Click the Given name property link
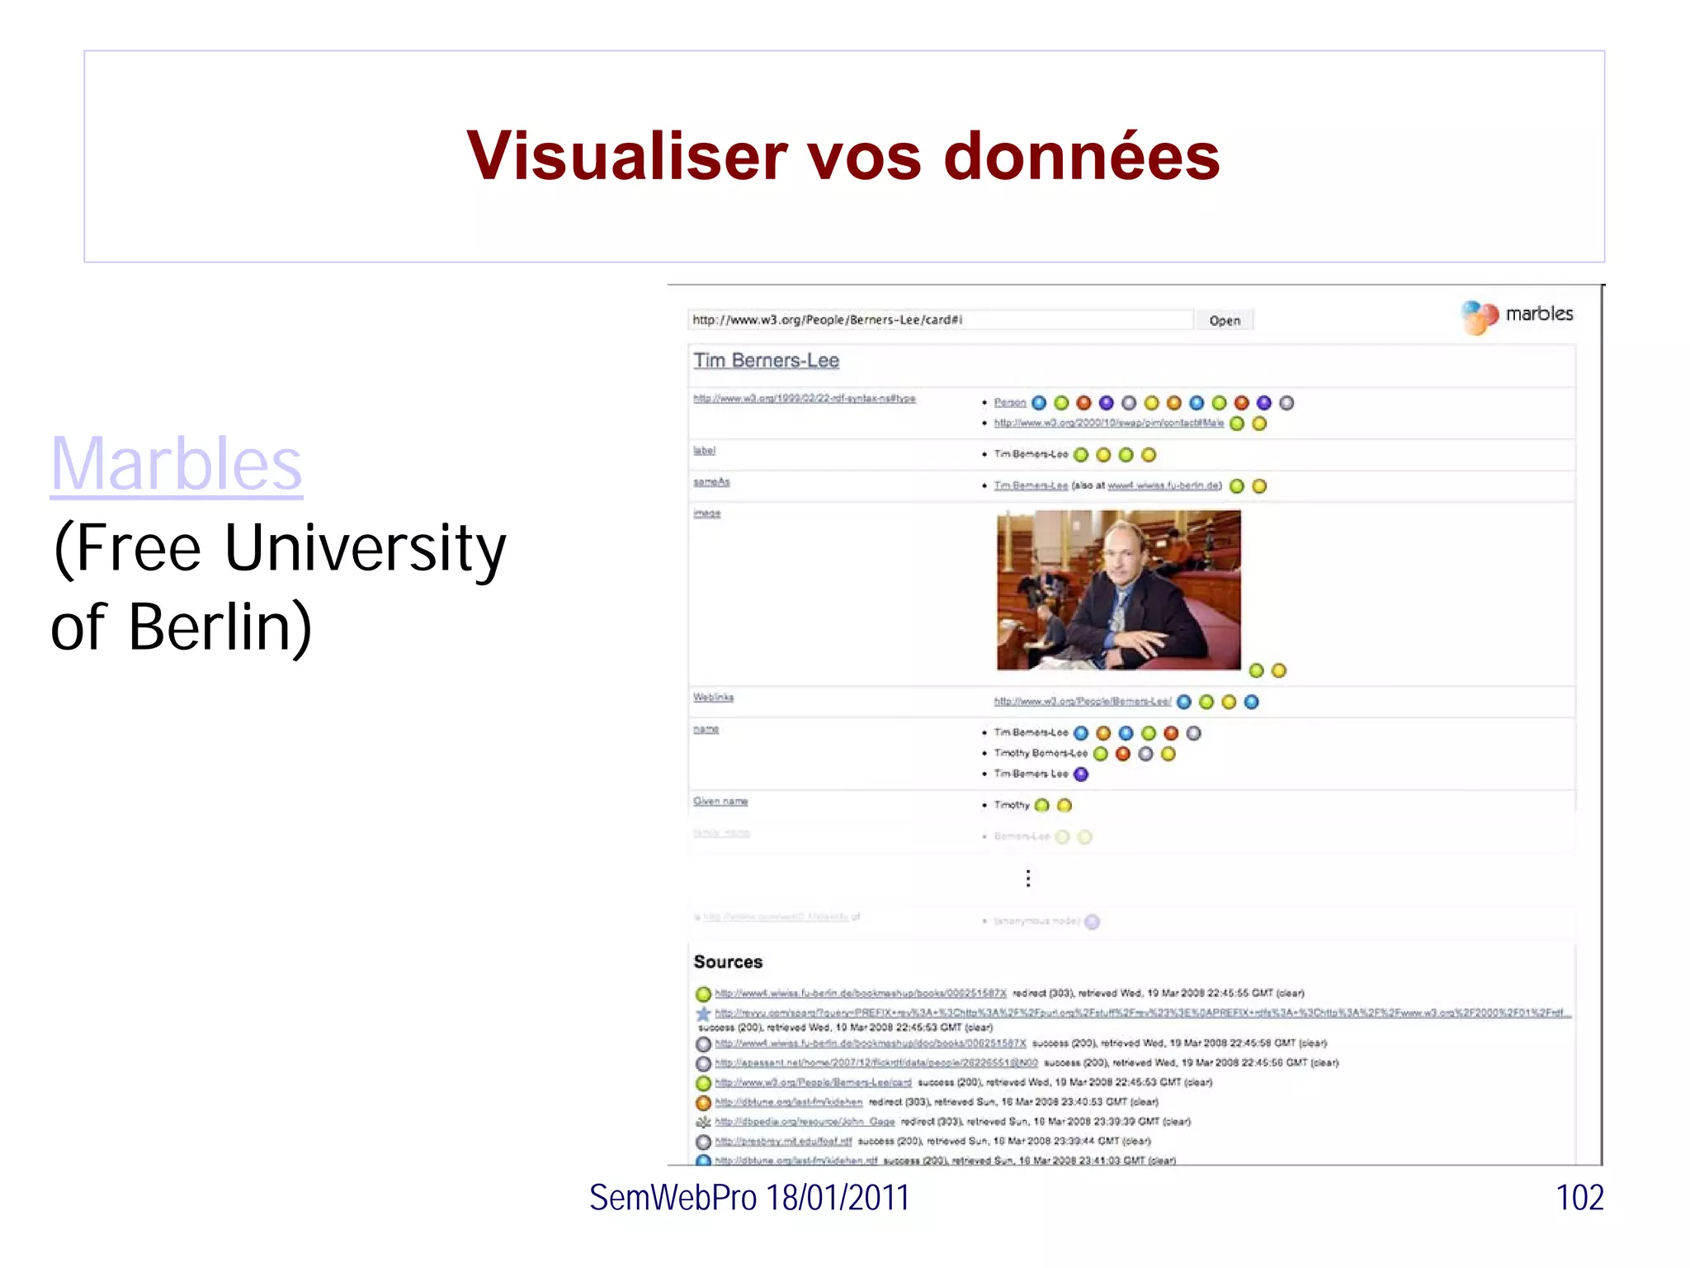The width and height of the screenshot is (1690, 1268). [720, 802]
